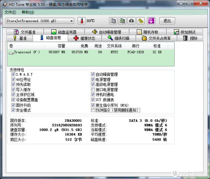Viewport: 210px width, 179px height.
Task: Toggle the 高级电源管理 checkbox
Action: pos(93,84)
